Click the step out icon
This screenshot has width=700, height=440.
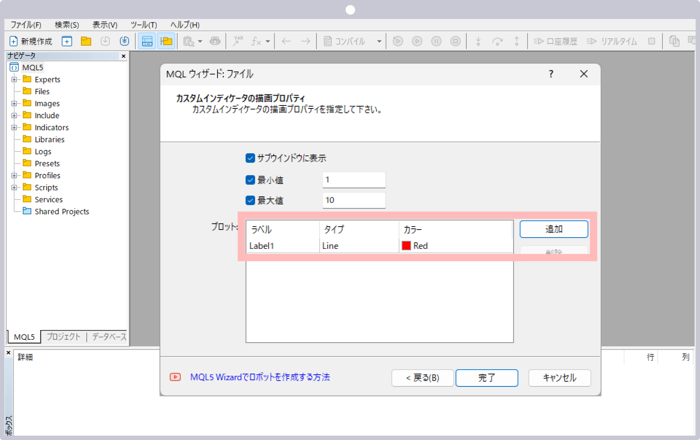coord(517,41)
